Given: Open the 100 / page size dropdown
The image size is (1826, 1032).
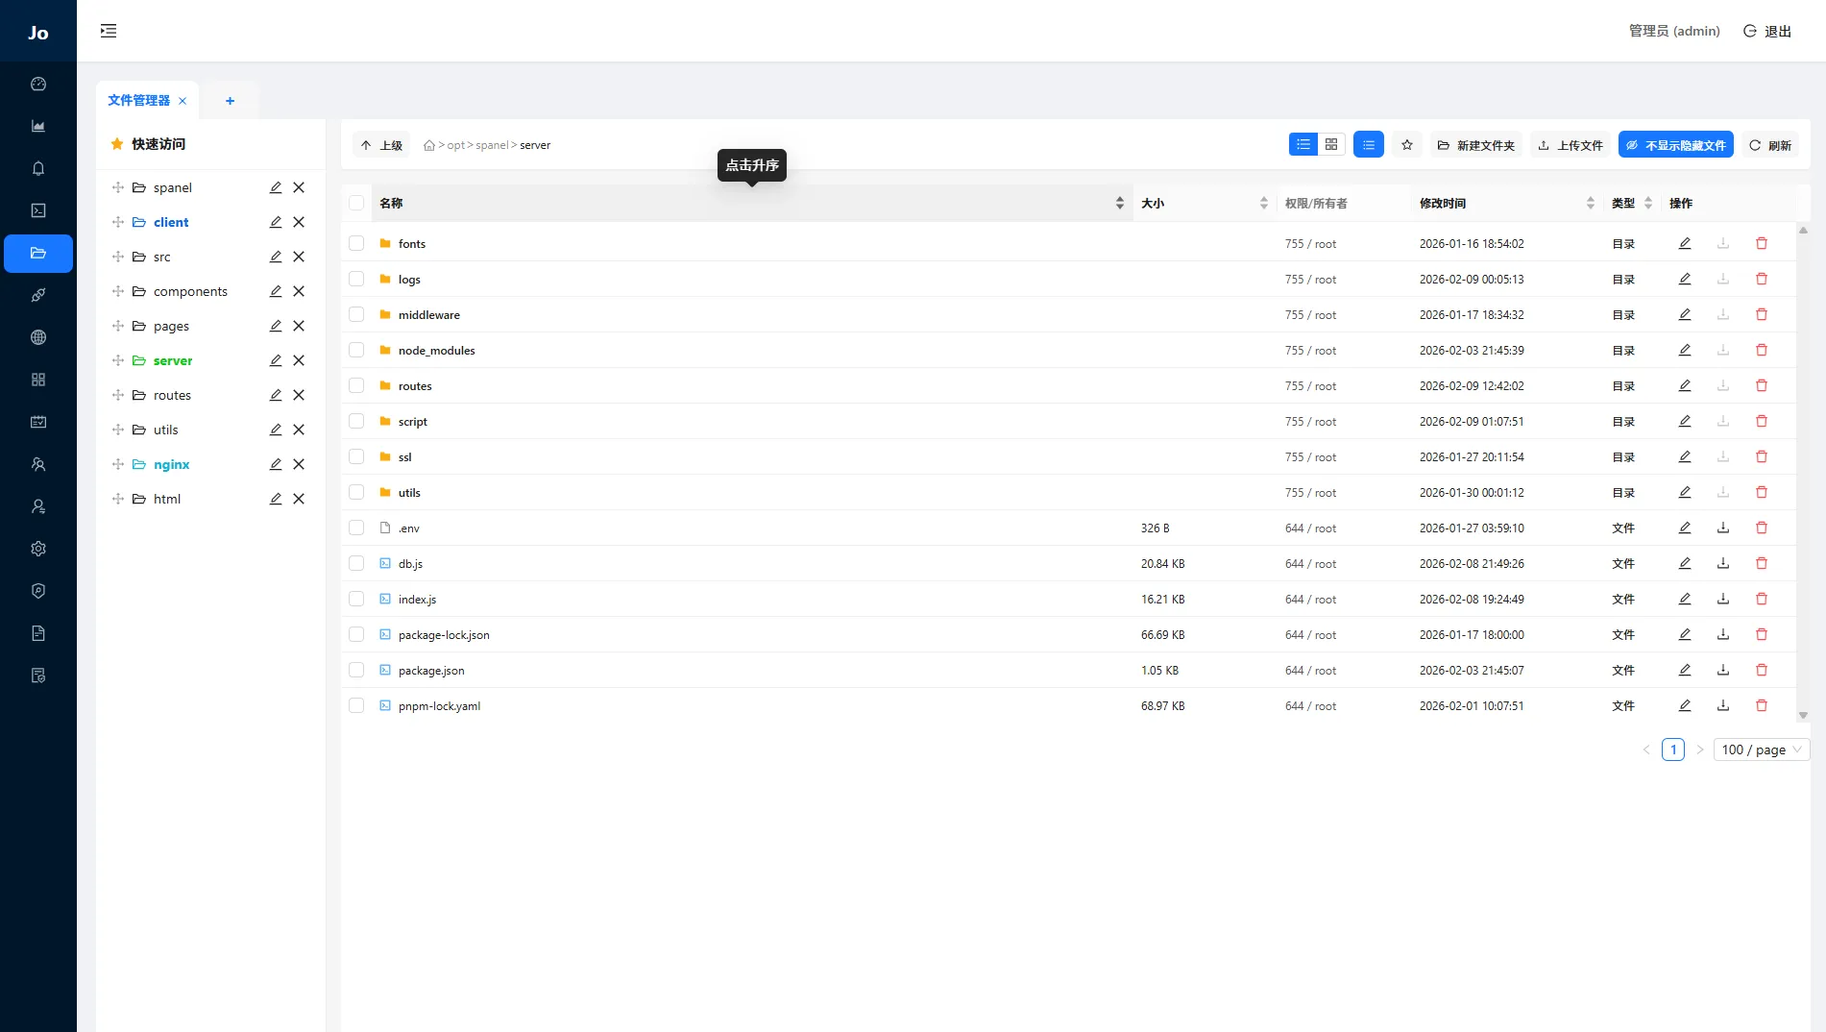Looking at the screenshot, I should point(1761,749).
